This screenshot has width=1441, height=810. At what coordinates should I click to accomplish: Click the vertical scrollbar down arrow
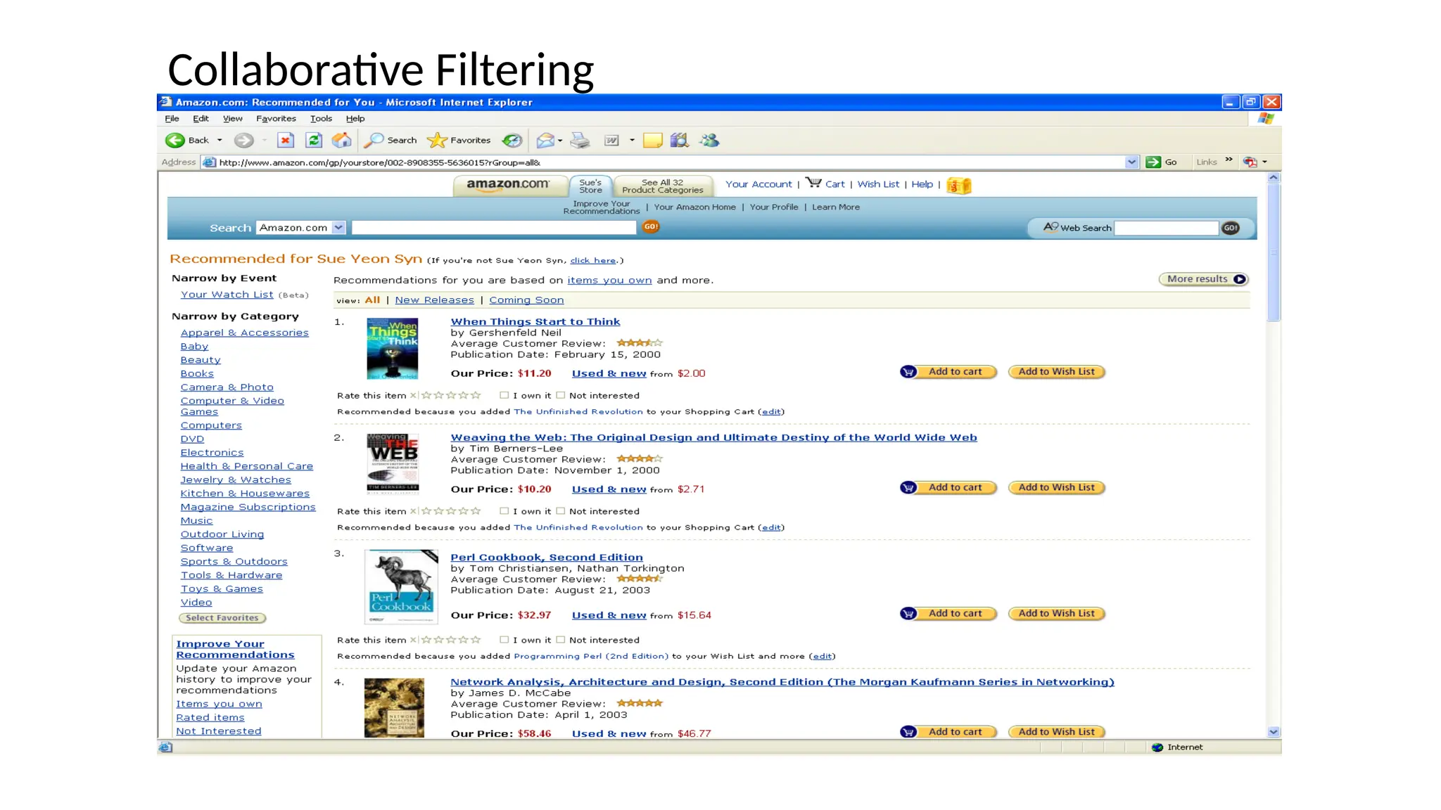(1273, 732)
